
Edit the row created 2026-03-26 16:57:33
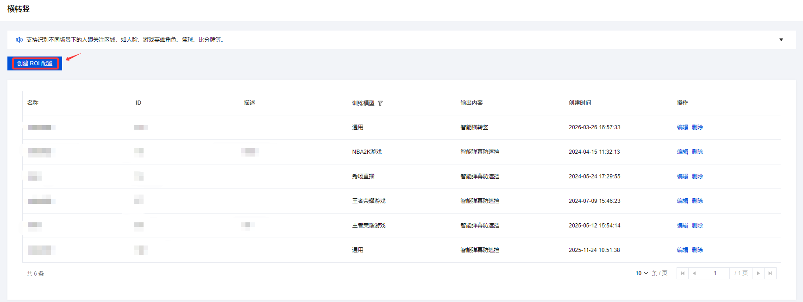(683, 127)
